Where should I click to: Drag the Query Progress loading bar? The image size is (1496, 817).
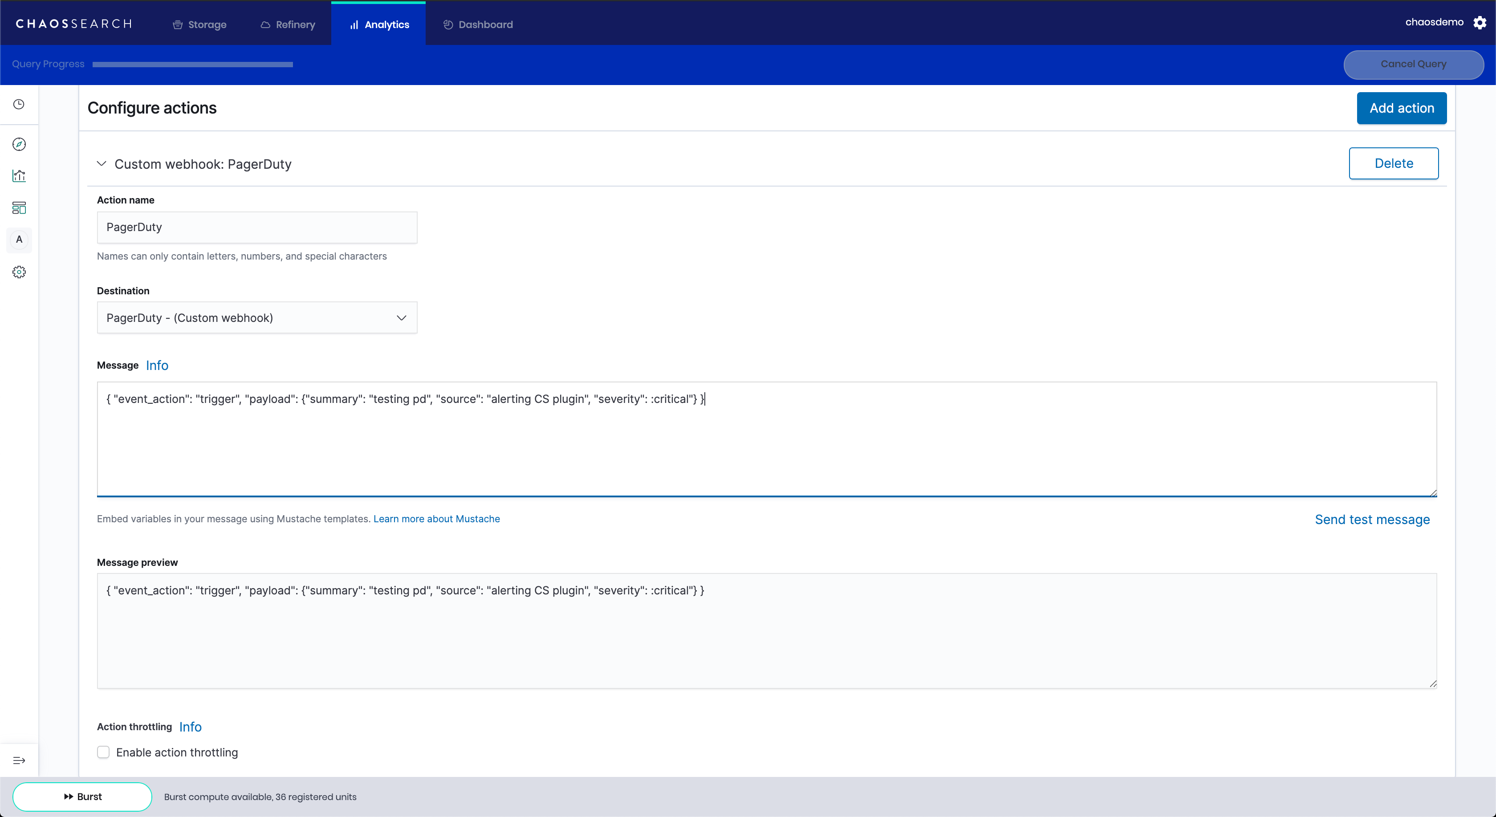(x=192, y=63)
